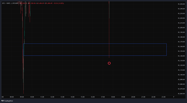This screenshot has width=187, height=103.
Task: Click the 81,140.00 price axis label
Action: coord(181,56)
